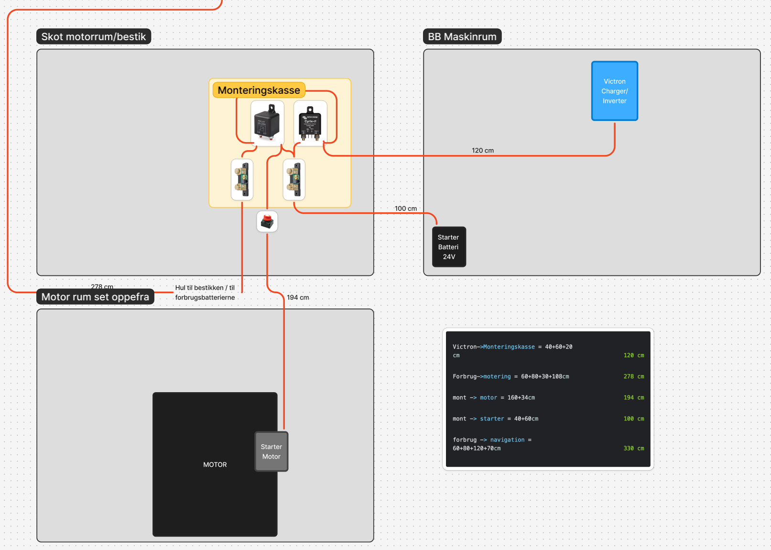Screen dimensions: 771x550
Task: Select the Motor rum set oppefra title
Action: click(x=95, y=297)
